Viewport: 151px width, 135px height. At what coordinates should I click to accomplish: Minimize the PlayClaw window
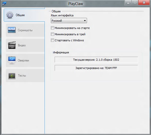click(128, 3)
